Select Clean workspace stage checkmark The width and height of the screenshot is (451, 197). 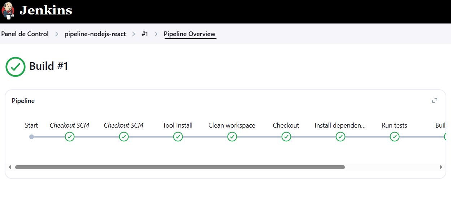click(232, 137)
